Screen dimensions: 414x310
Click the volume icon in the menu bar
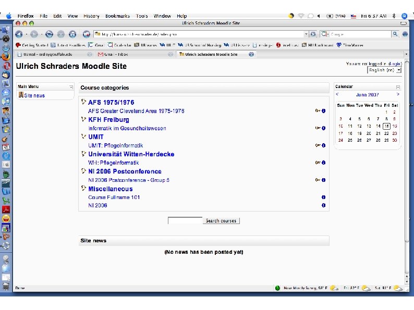[319, 16]
